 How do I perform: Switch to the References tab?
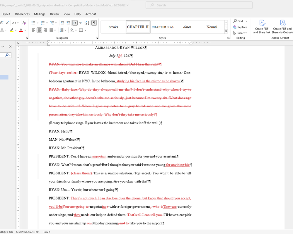(x=22, y=14)
